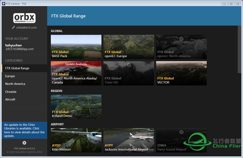Click the GLOBAL section heading
The height and width of the screenshot is (158, 243).
pos(57,31)
